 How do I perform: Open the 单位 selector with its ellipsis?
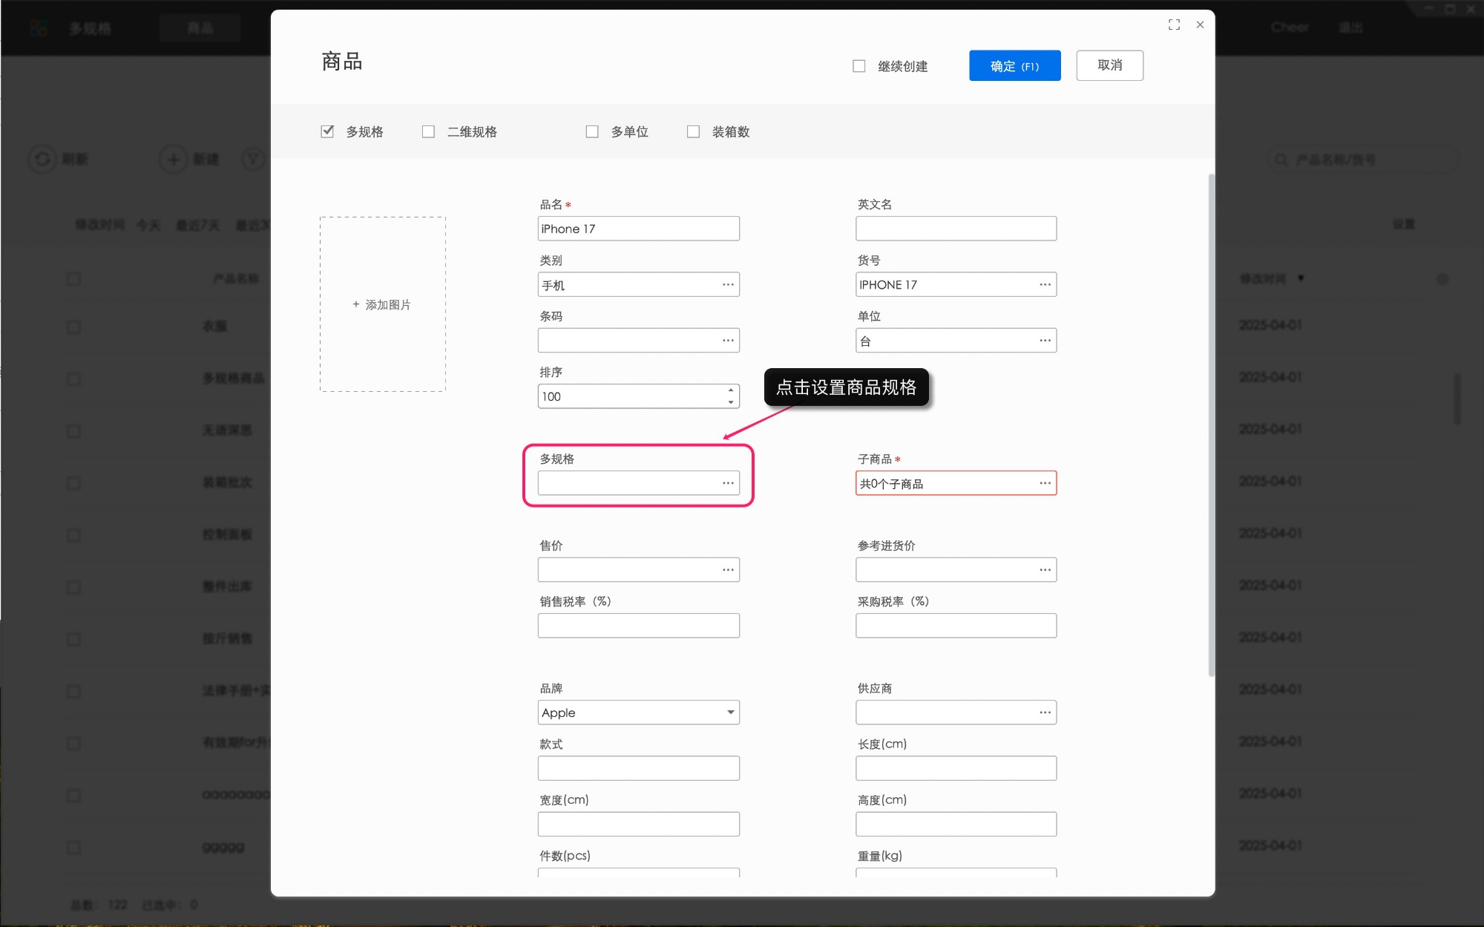pos(1045,340)
